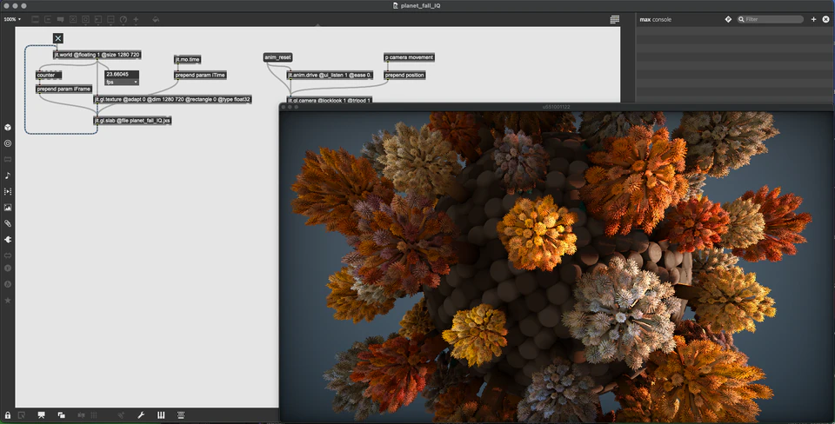The image size is (835, 424).
Task: Clear the Max console with X icon
Action: (826, 19)
